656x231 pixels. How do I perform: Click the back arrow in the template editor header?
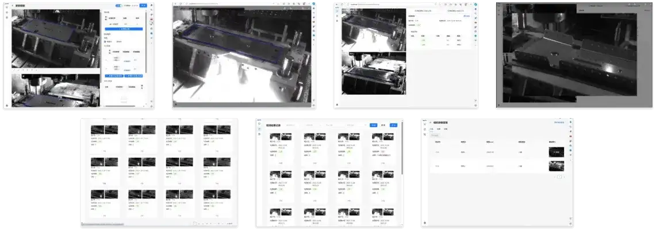pos(12,6)
